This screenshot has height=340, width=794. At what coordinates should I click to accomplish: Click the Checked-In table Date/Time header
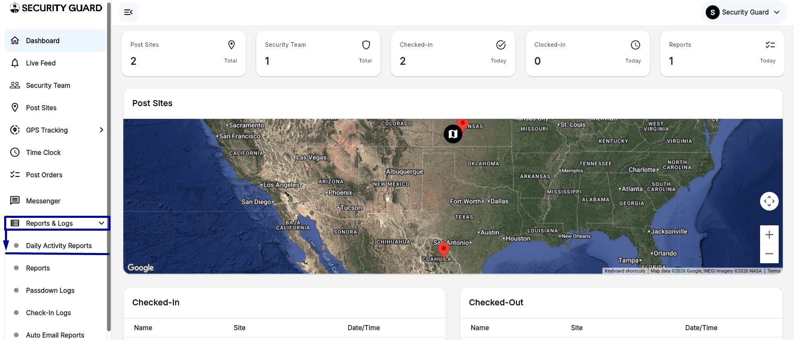coord(364,328)
